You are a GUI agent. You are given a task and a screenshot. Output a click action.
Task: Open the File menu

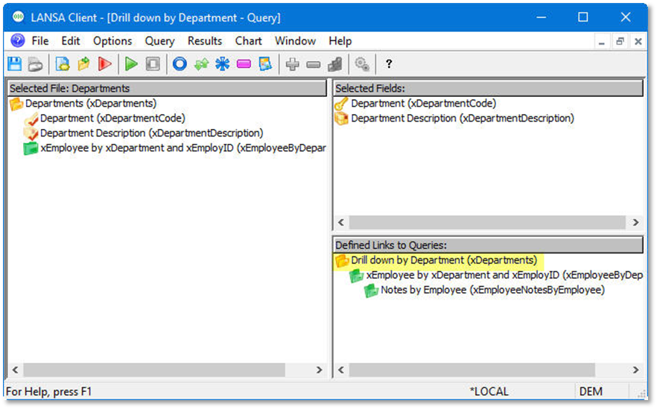point(40,41)
